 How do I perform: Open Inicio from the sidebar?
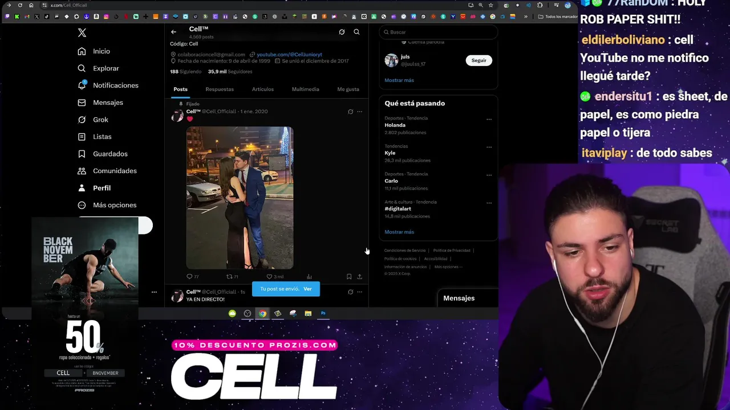94,51
